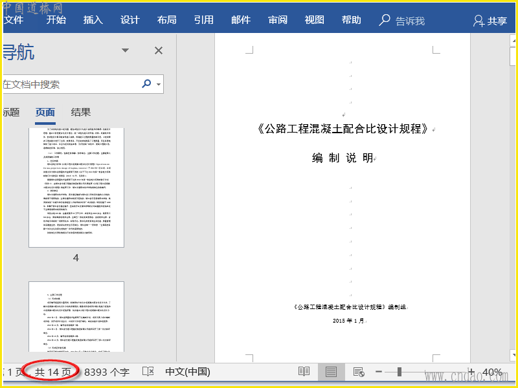Switch to the 引用 ribbon tab
This screenshot has height=388, width=518.
(204, 20)
